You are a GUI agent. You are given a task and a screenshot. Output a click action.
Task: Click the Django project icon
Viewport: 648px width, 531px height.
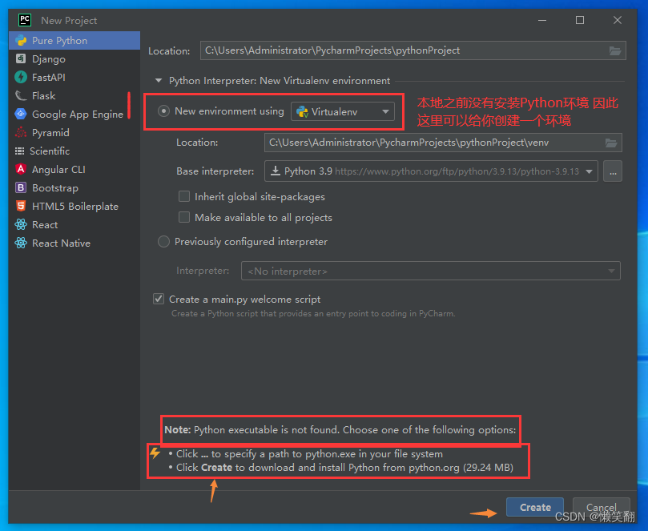pyautogui.click(x=21, y=58)
